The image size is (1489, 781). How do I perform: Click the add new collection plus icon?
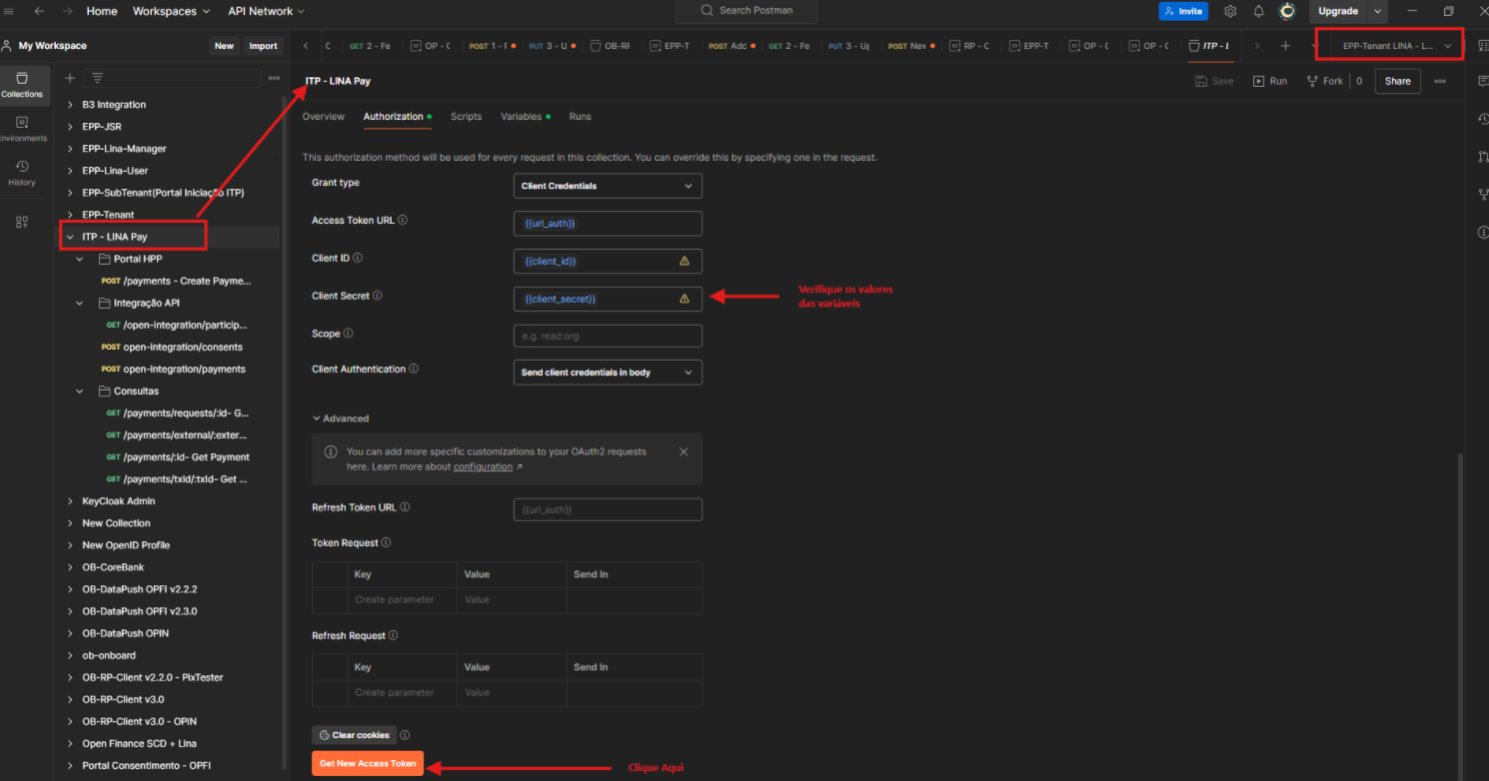pyautogui.click(x=70, y=78)
